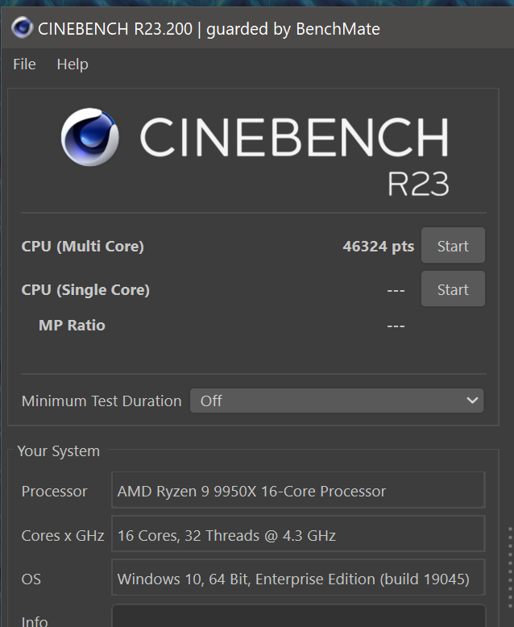Click the chevron arrow on the duration dropdown
The image size is (514, 627).
coord(472,401)
